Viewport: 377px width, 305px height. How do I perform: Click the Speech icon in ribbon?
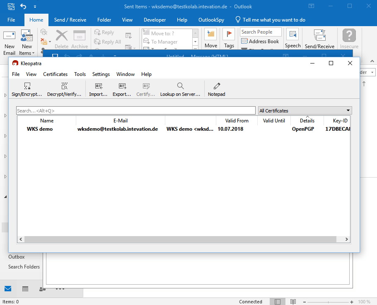[292, 39]
